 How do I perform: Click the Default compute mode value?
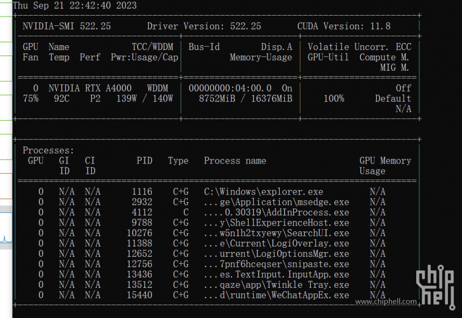click(x=393, y=98)
